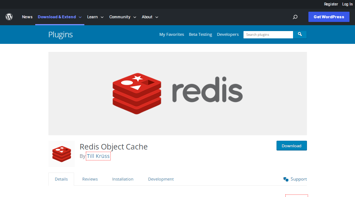Viewport: 355px width, 197px height.
Task: Open the News menu item
Action: [27, 17]
